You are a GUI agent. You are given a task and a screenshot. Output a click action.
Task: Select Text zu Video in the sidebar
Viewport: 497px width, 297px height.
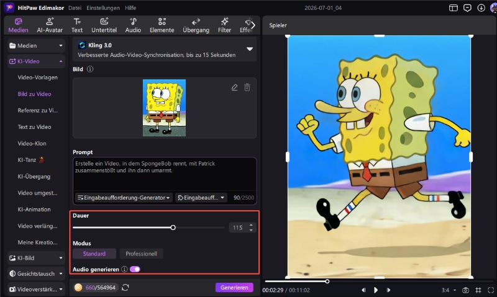(34, 127)
